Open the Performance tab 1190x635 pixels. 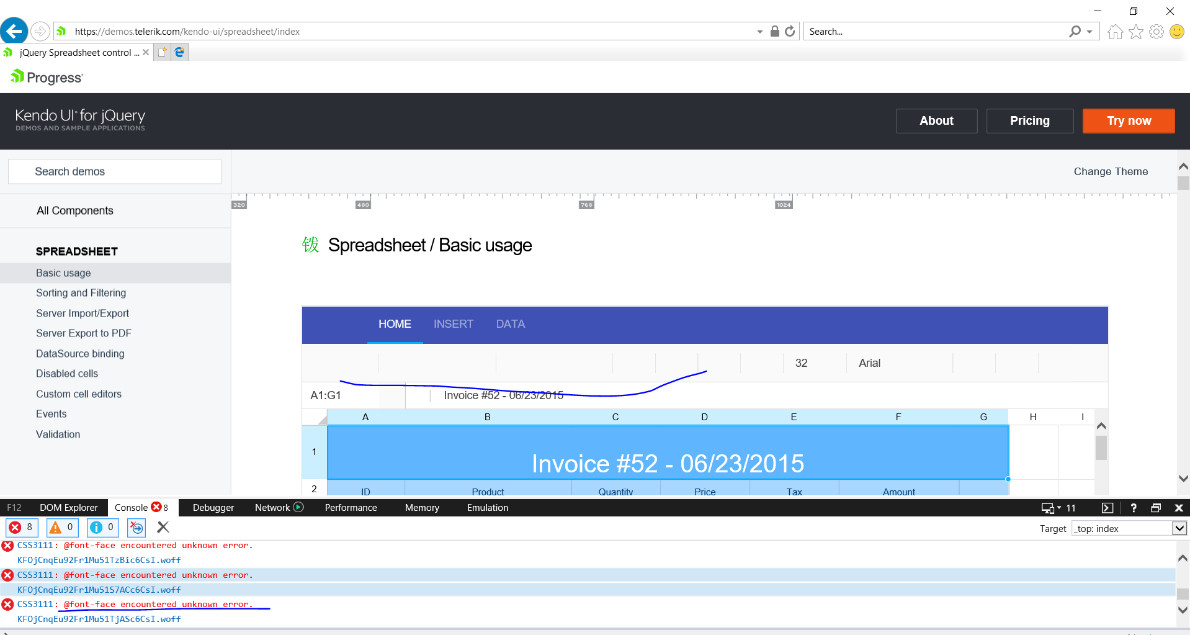(351, 508)
